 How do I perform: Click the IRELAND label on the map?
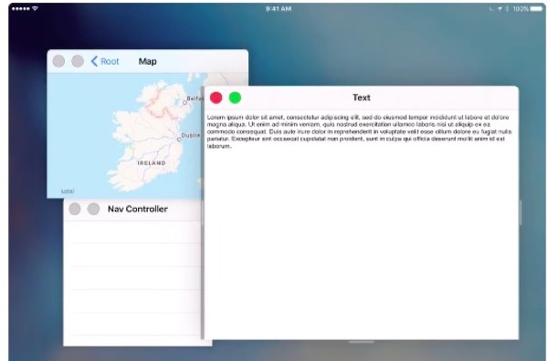click(x=152, y=163)
